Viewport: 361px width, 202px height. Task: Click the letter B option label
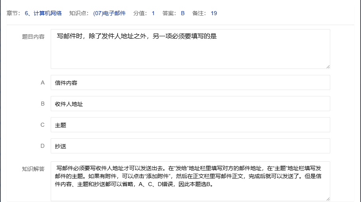pyautogui.click(x=43, y=104)
